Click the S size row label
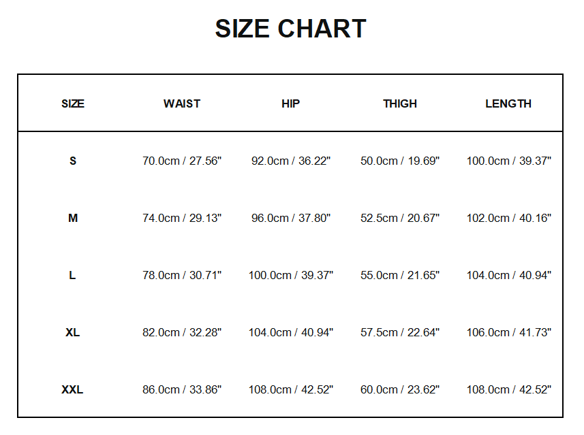584x435 pixels. click(73, 161)
